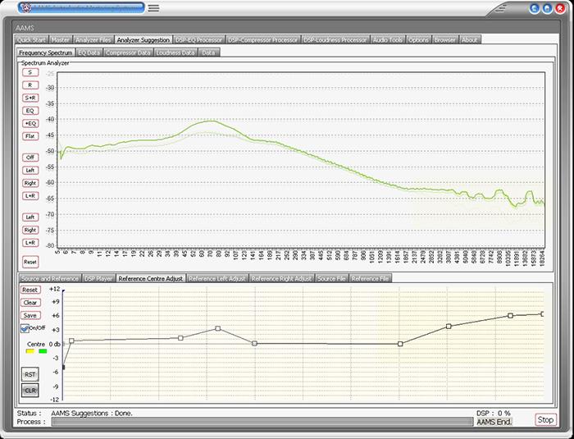Select the Flat spectrum button
This screenshot has width=574, height=439.
click(x=30, y=136)
